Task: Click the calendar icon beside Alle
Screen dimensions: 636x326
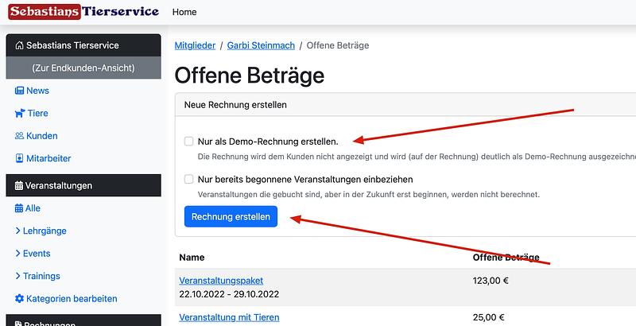Action: pos(19,208)
